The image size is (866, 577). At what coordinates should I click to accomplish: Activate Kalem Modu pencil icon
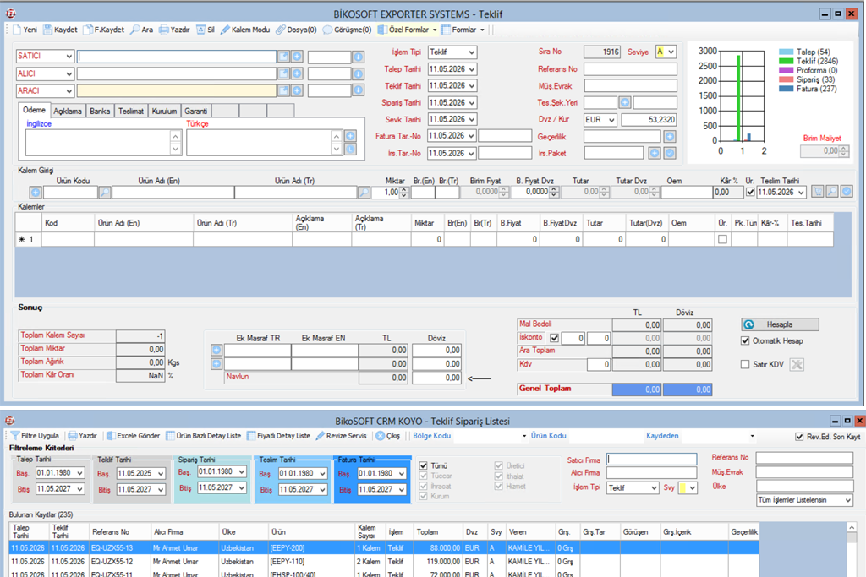click(225, 30)
